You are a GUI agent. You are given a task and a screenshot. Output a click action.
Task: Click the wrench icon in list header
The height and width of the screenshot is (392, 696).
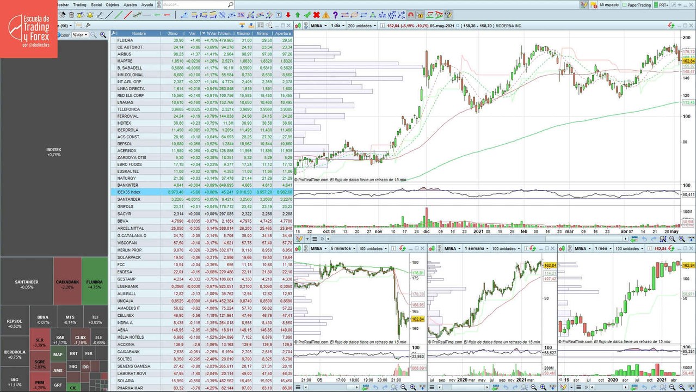pos(113,33)
